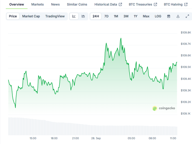Go to the News tab
192x144 pixels.
click(55, 5)
